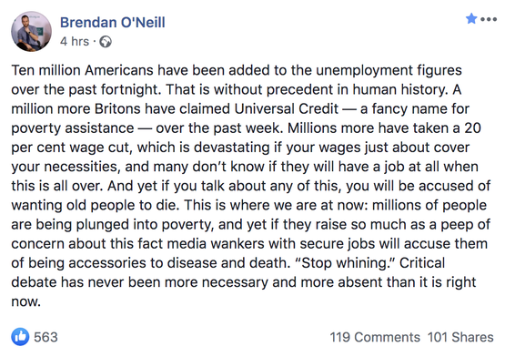Open the post via the '4 hrs' timestamp
The width and height of the screenshot is (505, 357).
point(75,42)
